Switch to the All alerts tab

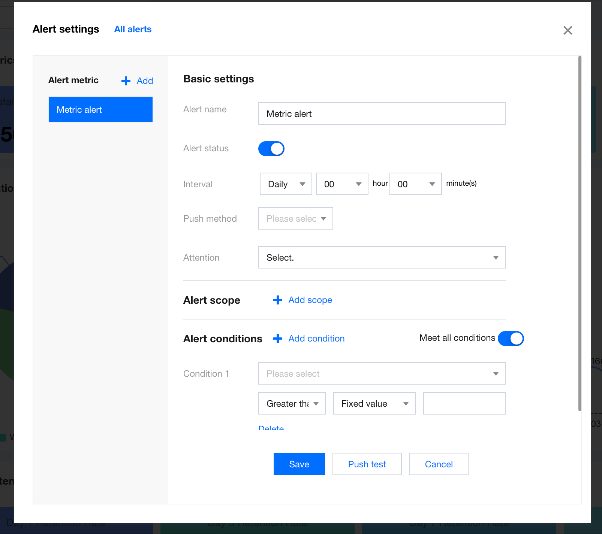pyautogui.click(x=133, y=29)
